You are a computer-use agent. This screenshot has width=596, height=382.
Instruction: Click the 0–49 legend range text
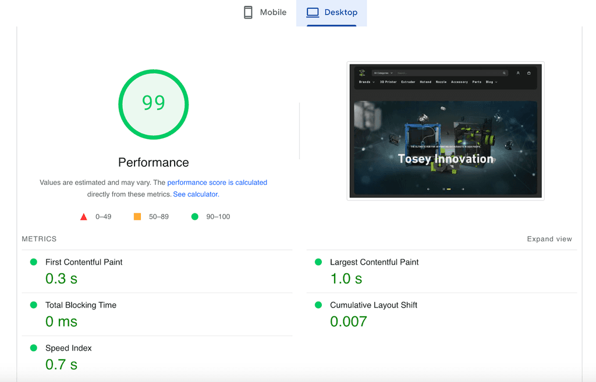click(104, 217)
